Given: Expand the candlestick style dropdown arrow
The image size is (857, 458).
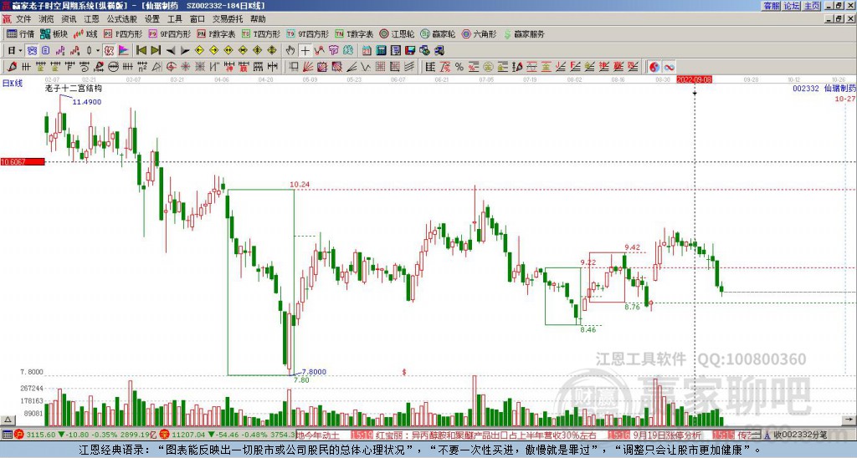Looking at the screenshot, I should (x=98, y=51).
